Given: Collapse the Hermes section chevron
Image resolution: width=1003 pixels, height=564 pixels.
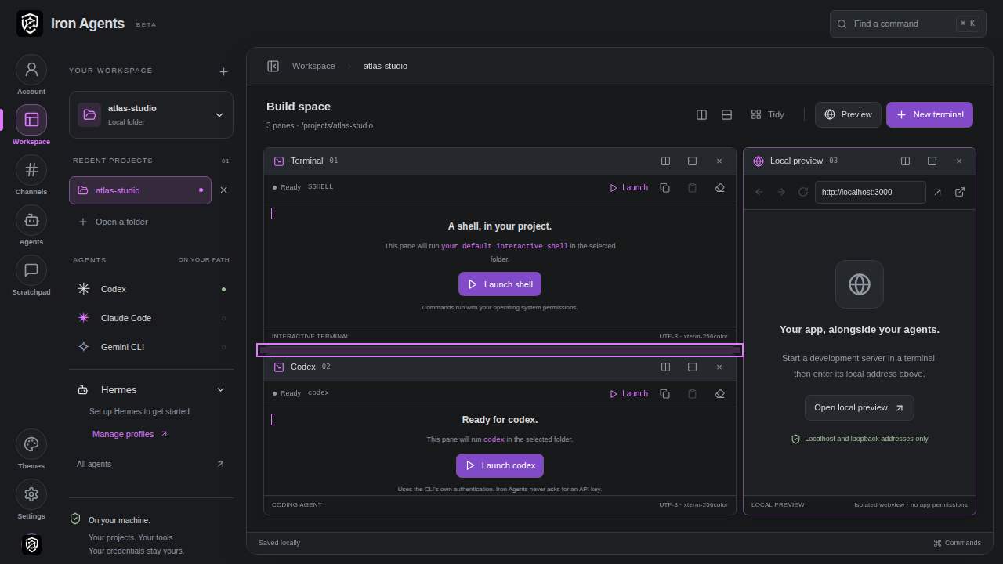Looking at the screenshot, I should point(220,389).
